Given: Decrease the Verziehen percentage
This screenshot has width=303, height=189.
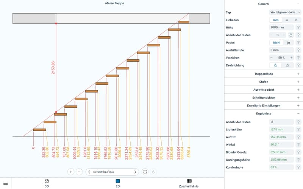Looking at the screenshot, I should (x=272, y=58).
